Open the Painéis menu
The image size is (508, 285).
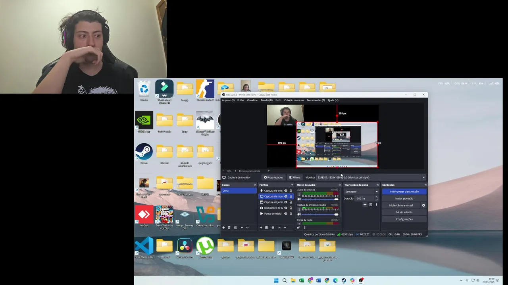click(267, 100)
